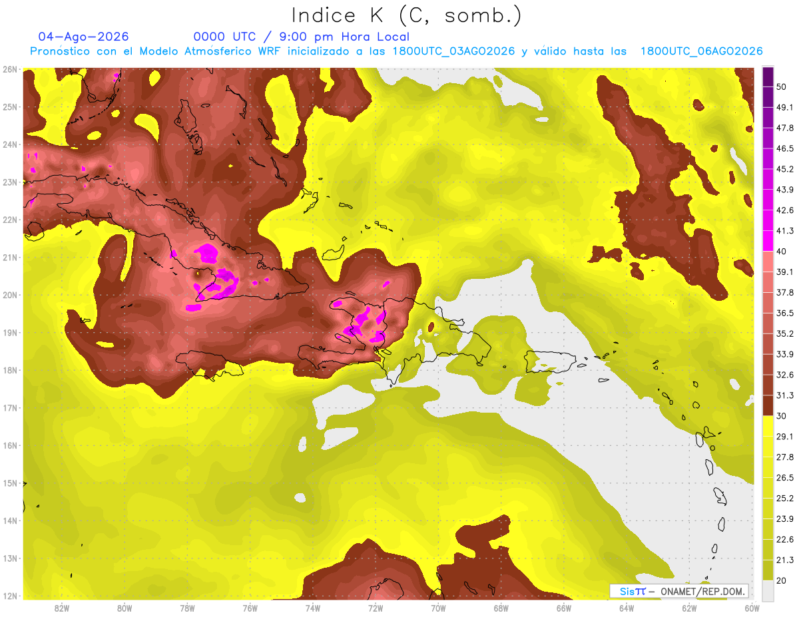Click the 25N latitude axis label
Screen dimensions: 799x617
(9, 107)
